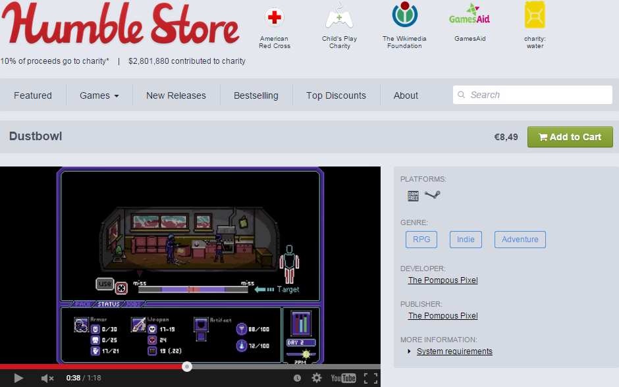Click the American Red Cross charity icon

click(x=275, y=17)
